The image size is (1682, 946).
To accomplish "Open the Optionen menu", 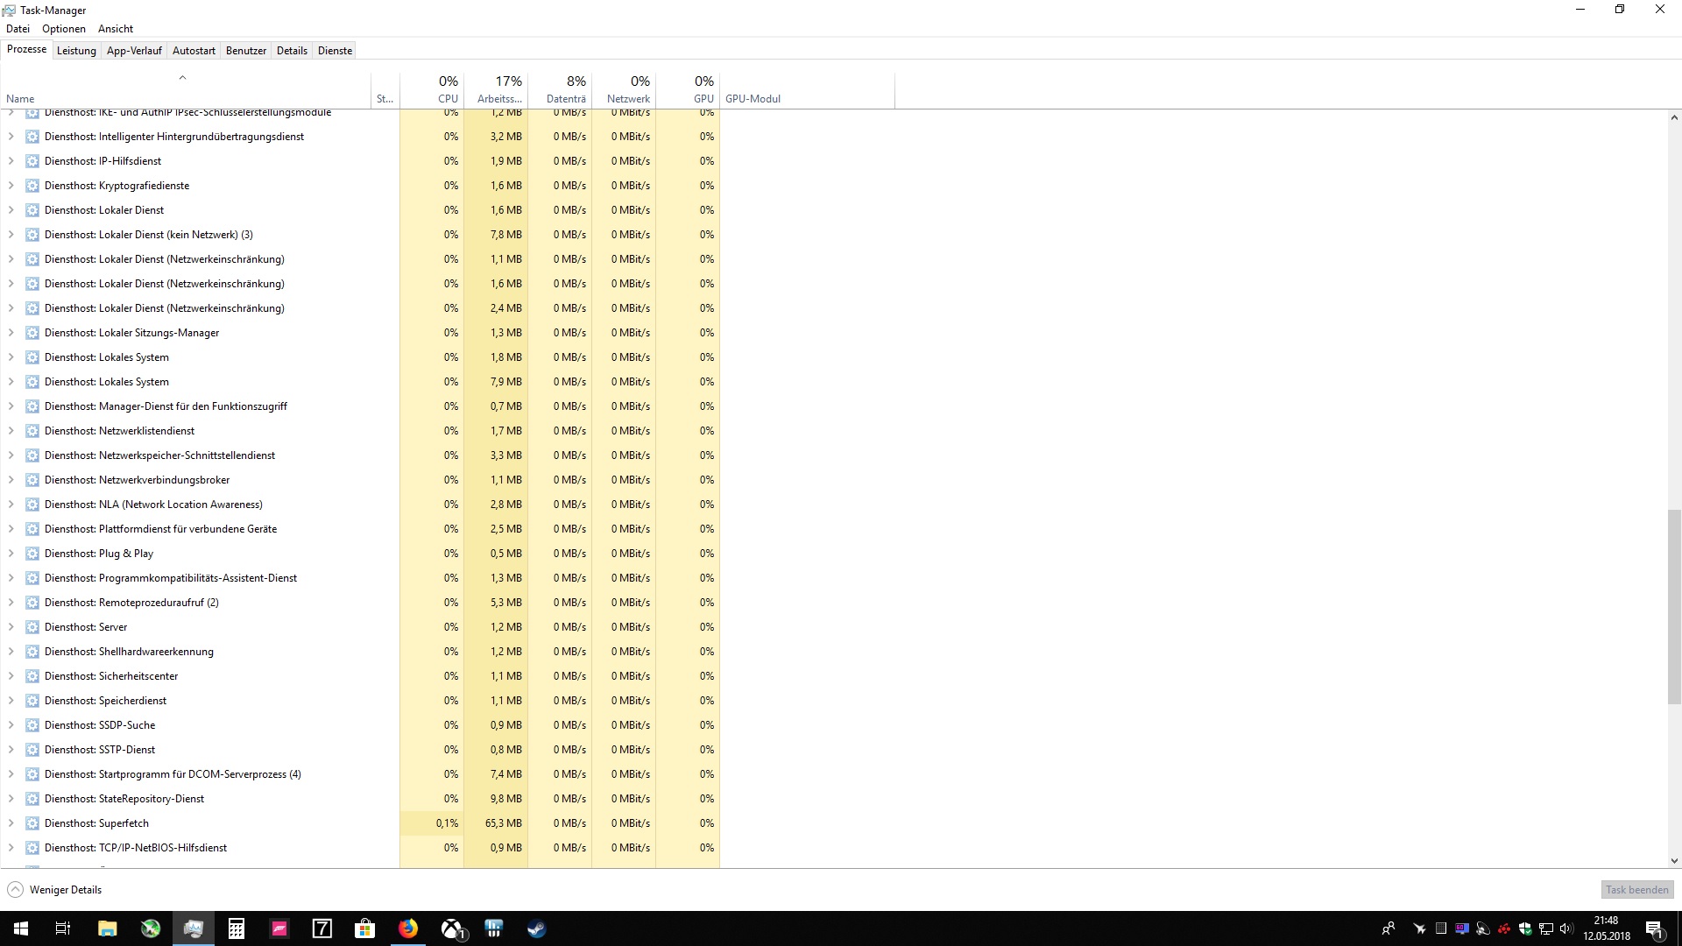I will coord(64,29).
